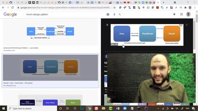Open the notification center icon
The height and width of the screenshot is (111, 198).
(x=193, y=108)
